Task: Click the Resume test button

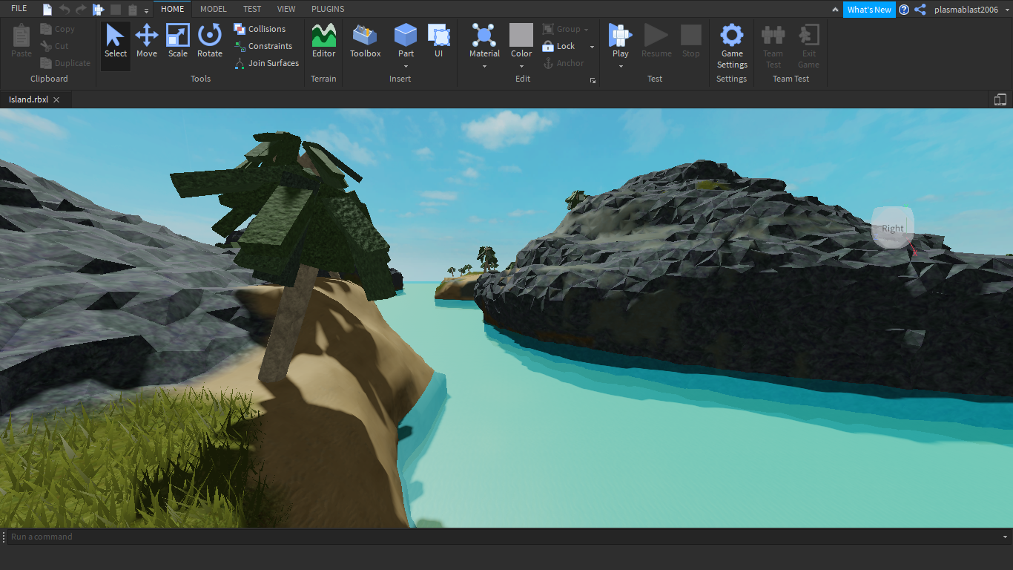Action: click(656, 41)
